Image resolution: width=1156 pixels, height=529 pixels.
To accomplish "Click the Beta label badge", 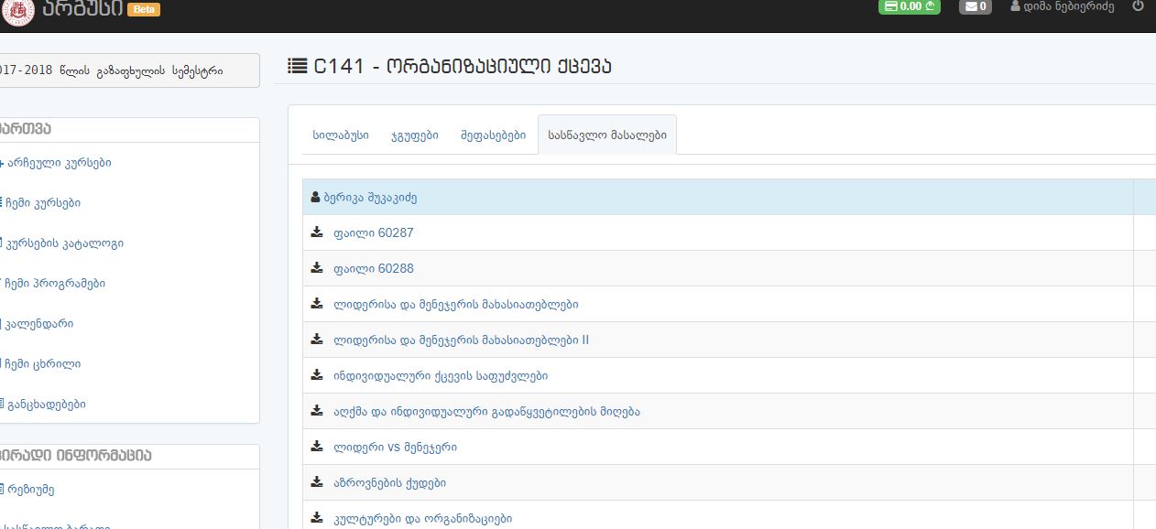I will coord(142,9).
